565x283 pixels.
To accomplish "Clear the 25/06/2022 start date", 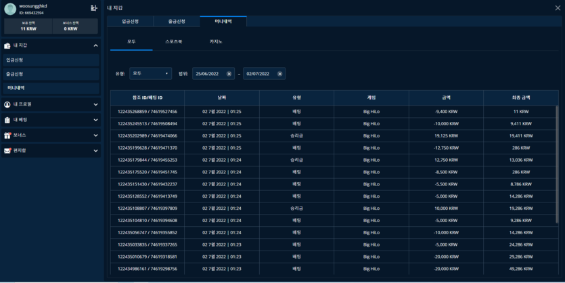I will coord(229,74).
